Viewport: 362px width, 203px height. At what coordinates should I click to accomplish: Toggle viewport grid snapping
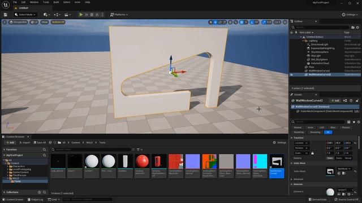click(x=242, y=22)
